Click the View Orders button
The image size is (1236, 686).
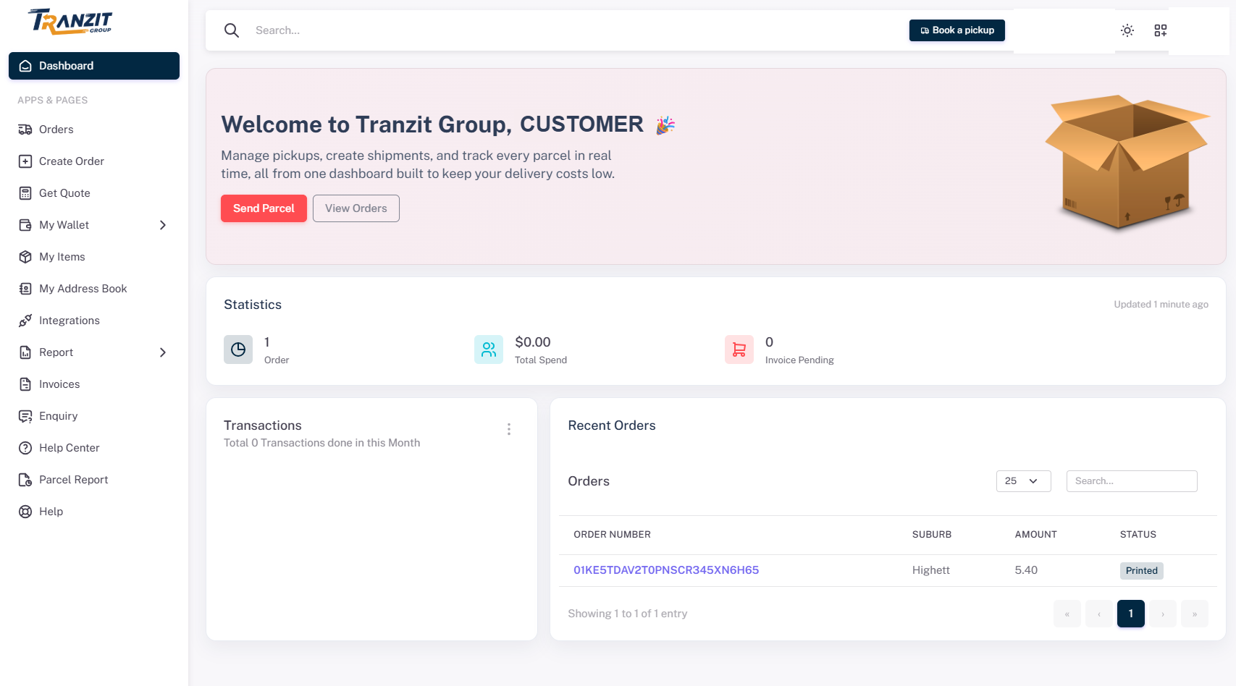pos(356,208)
